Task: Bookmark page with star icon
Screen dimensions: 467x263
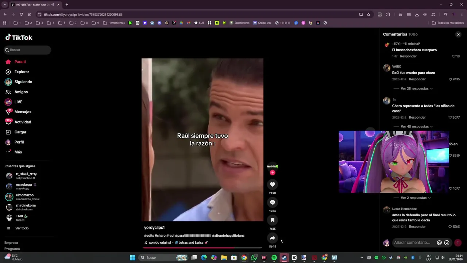Action: point(368,14)
